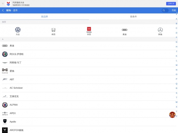Screen dimensions: 178x133
Task: Jump to letter Q in index
Action: 177,84
